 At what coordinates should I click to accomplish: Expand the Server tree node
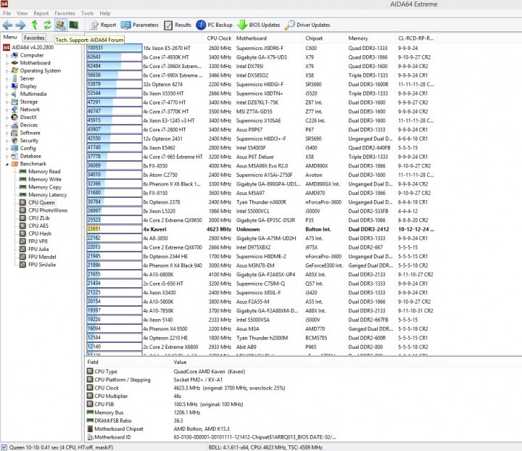(x=7, y=79)
